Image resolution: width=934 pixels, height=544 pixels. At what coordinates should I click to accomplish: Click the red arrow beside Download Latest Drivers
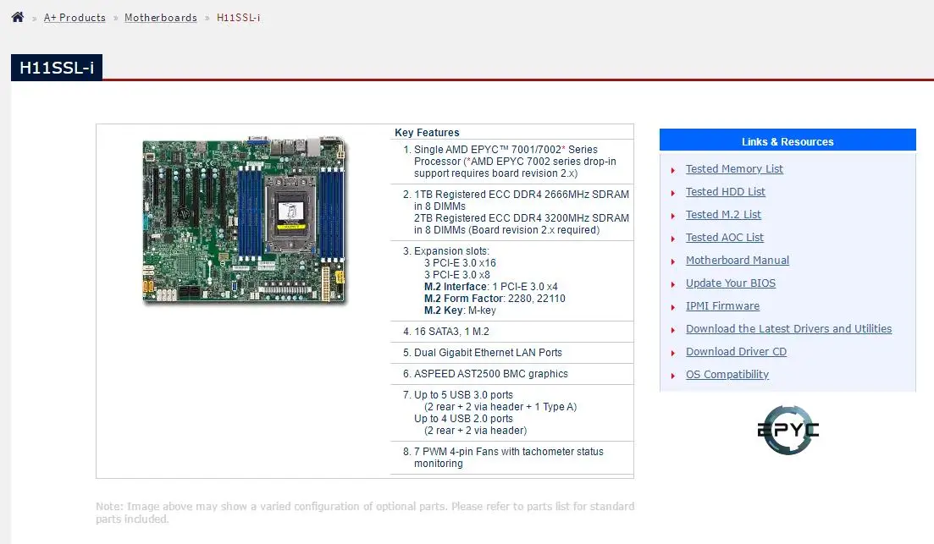pos(673,330)
